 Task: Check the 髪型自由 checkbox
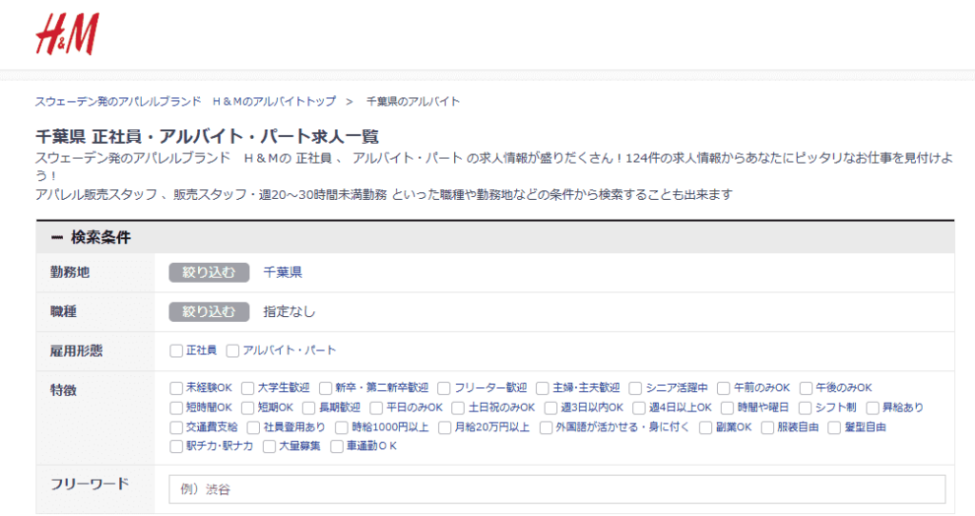[x=834, y=427]
